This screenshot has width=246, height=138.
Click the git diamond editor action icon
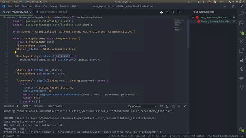point(161,12)
